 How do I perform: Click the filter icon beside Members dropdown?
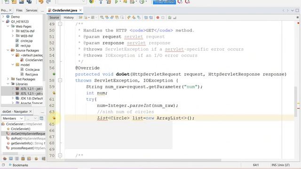coord(41,118)
